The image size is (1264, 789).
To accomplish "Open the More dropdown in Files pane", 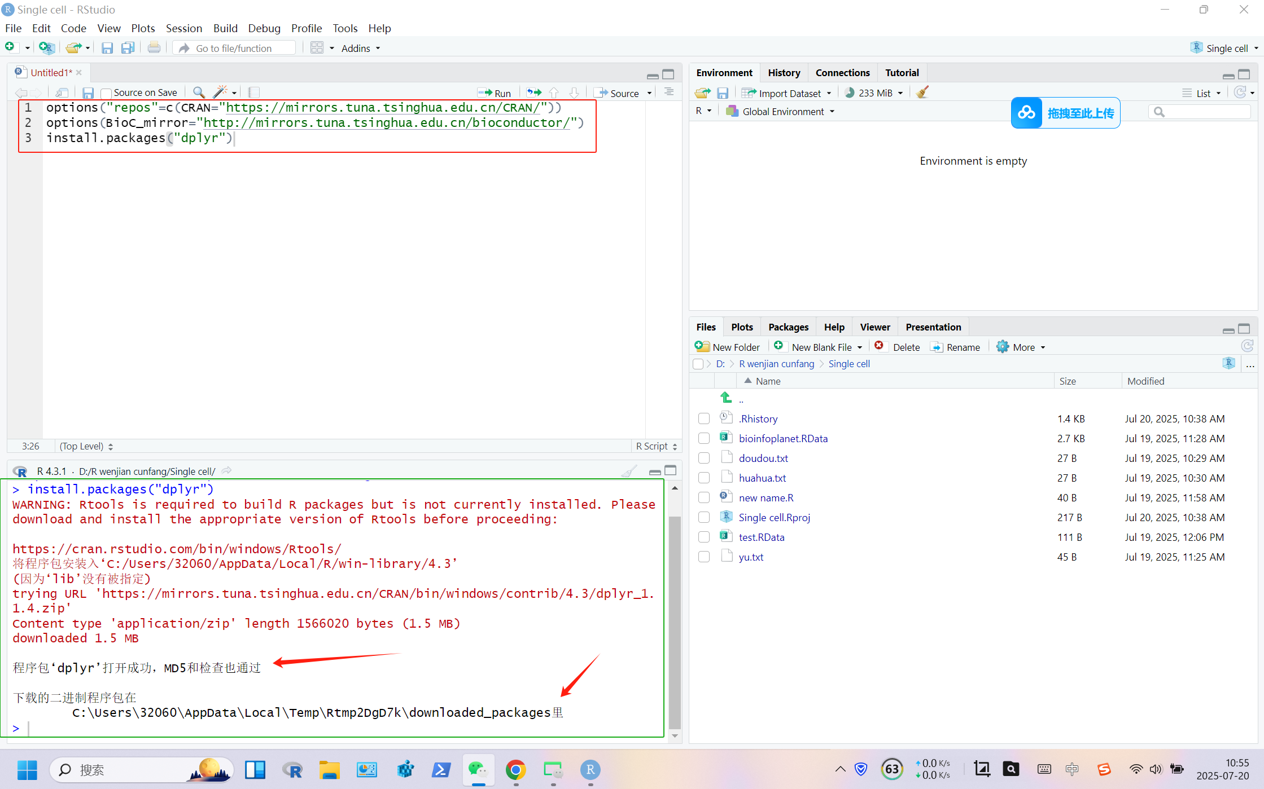I will 1023,347.
